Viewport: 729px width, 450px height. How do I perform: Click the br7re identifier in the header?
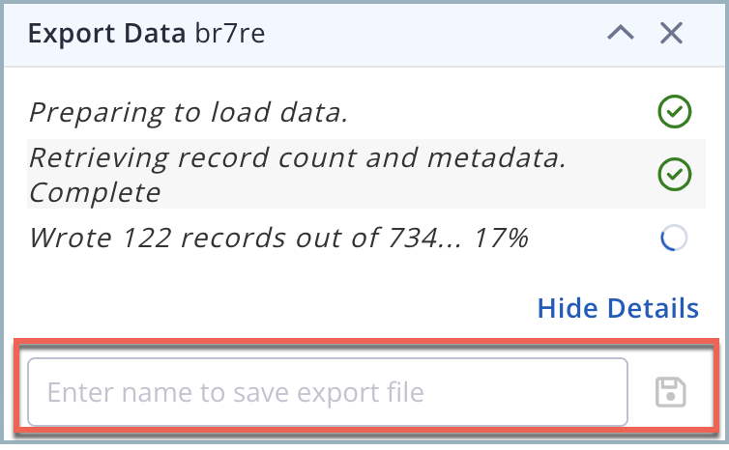pyautogui.click(x=228, y=34)
